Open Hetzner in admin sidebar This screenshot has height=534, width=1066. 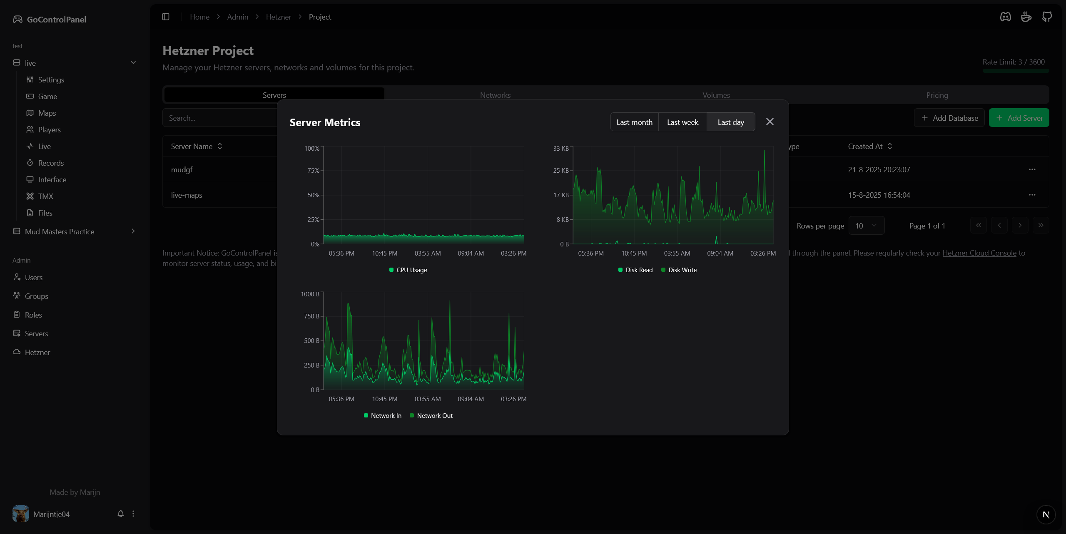[37, 352]
